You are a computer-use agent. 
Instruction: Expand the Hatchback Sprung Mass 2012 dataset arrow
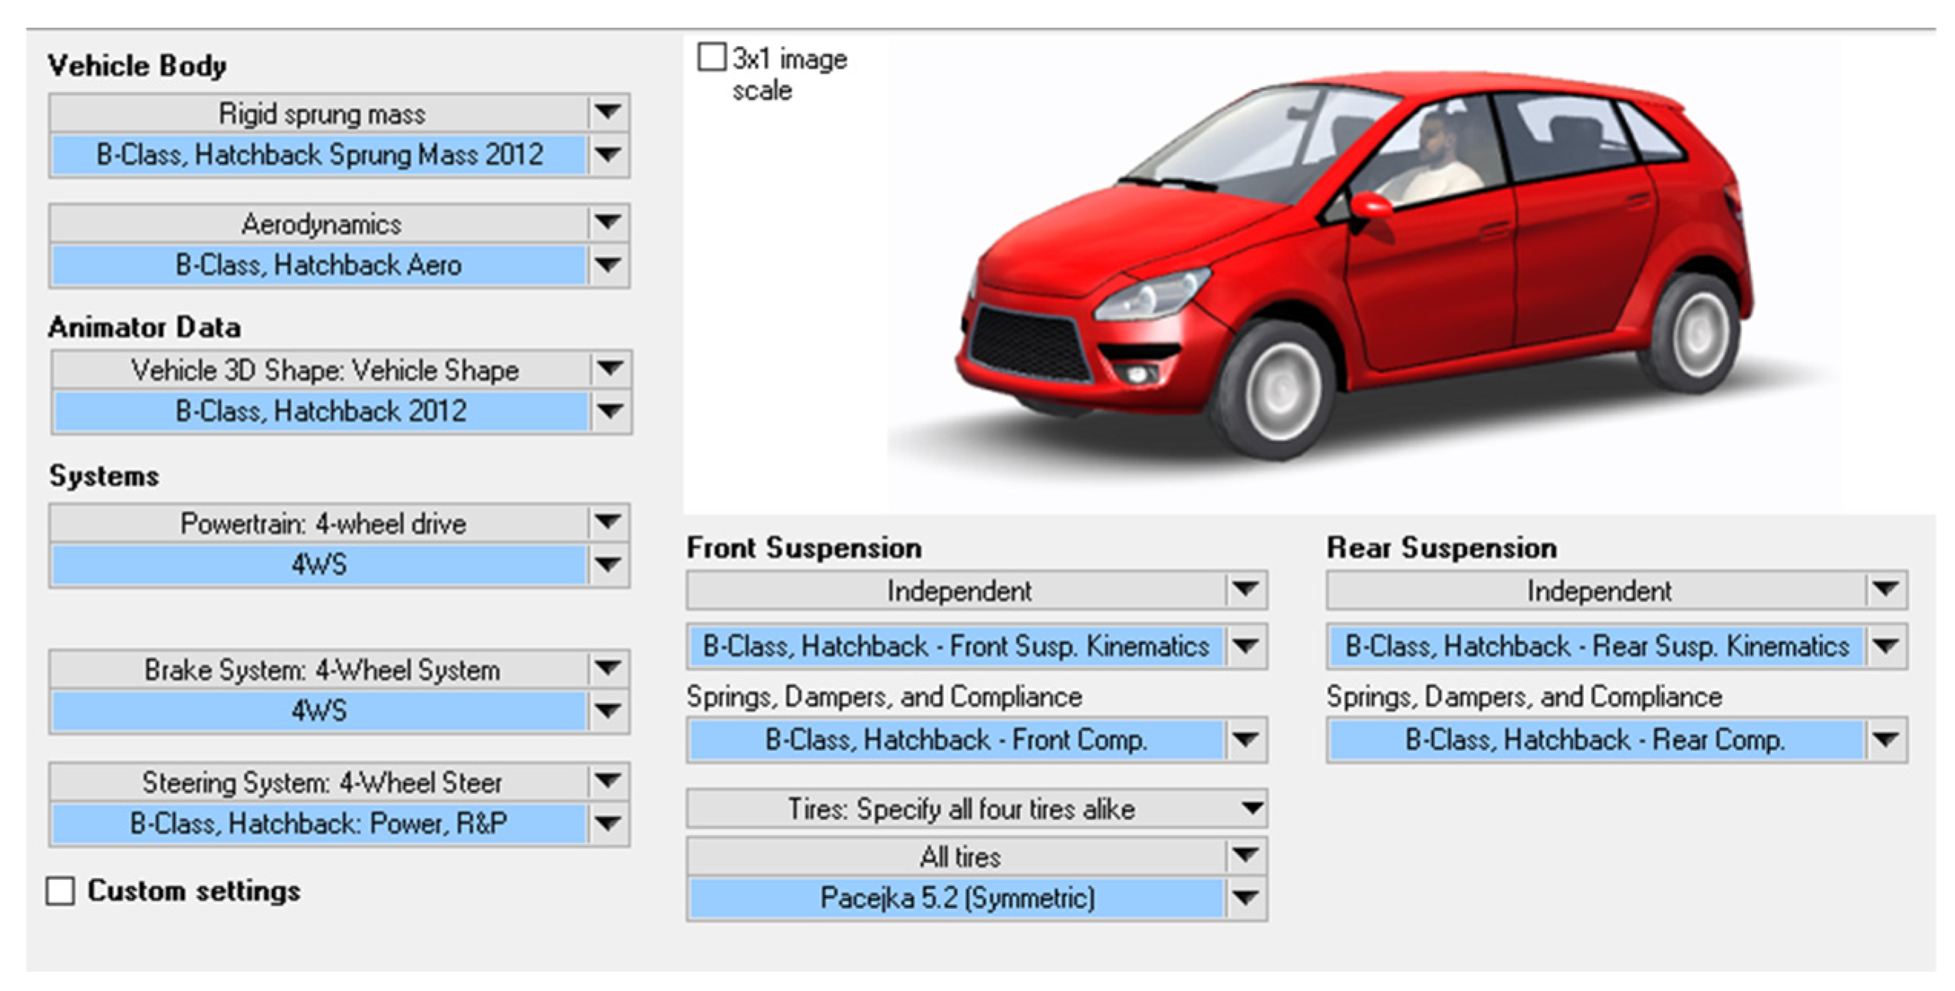click(607, 155)
